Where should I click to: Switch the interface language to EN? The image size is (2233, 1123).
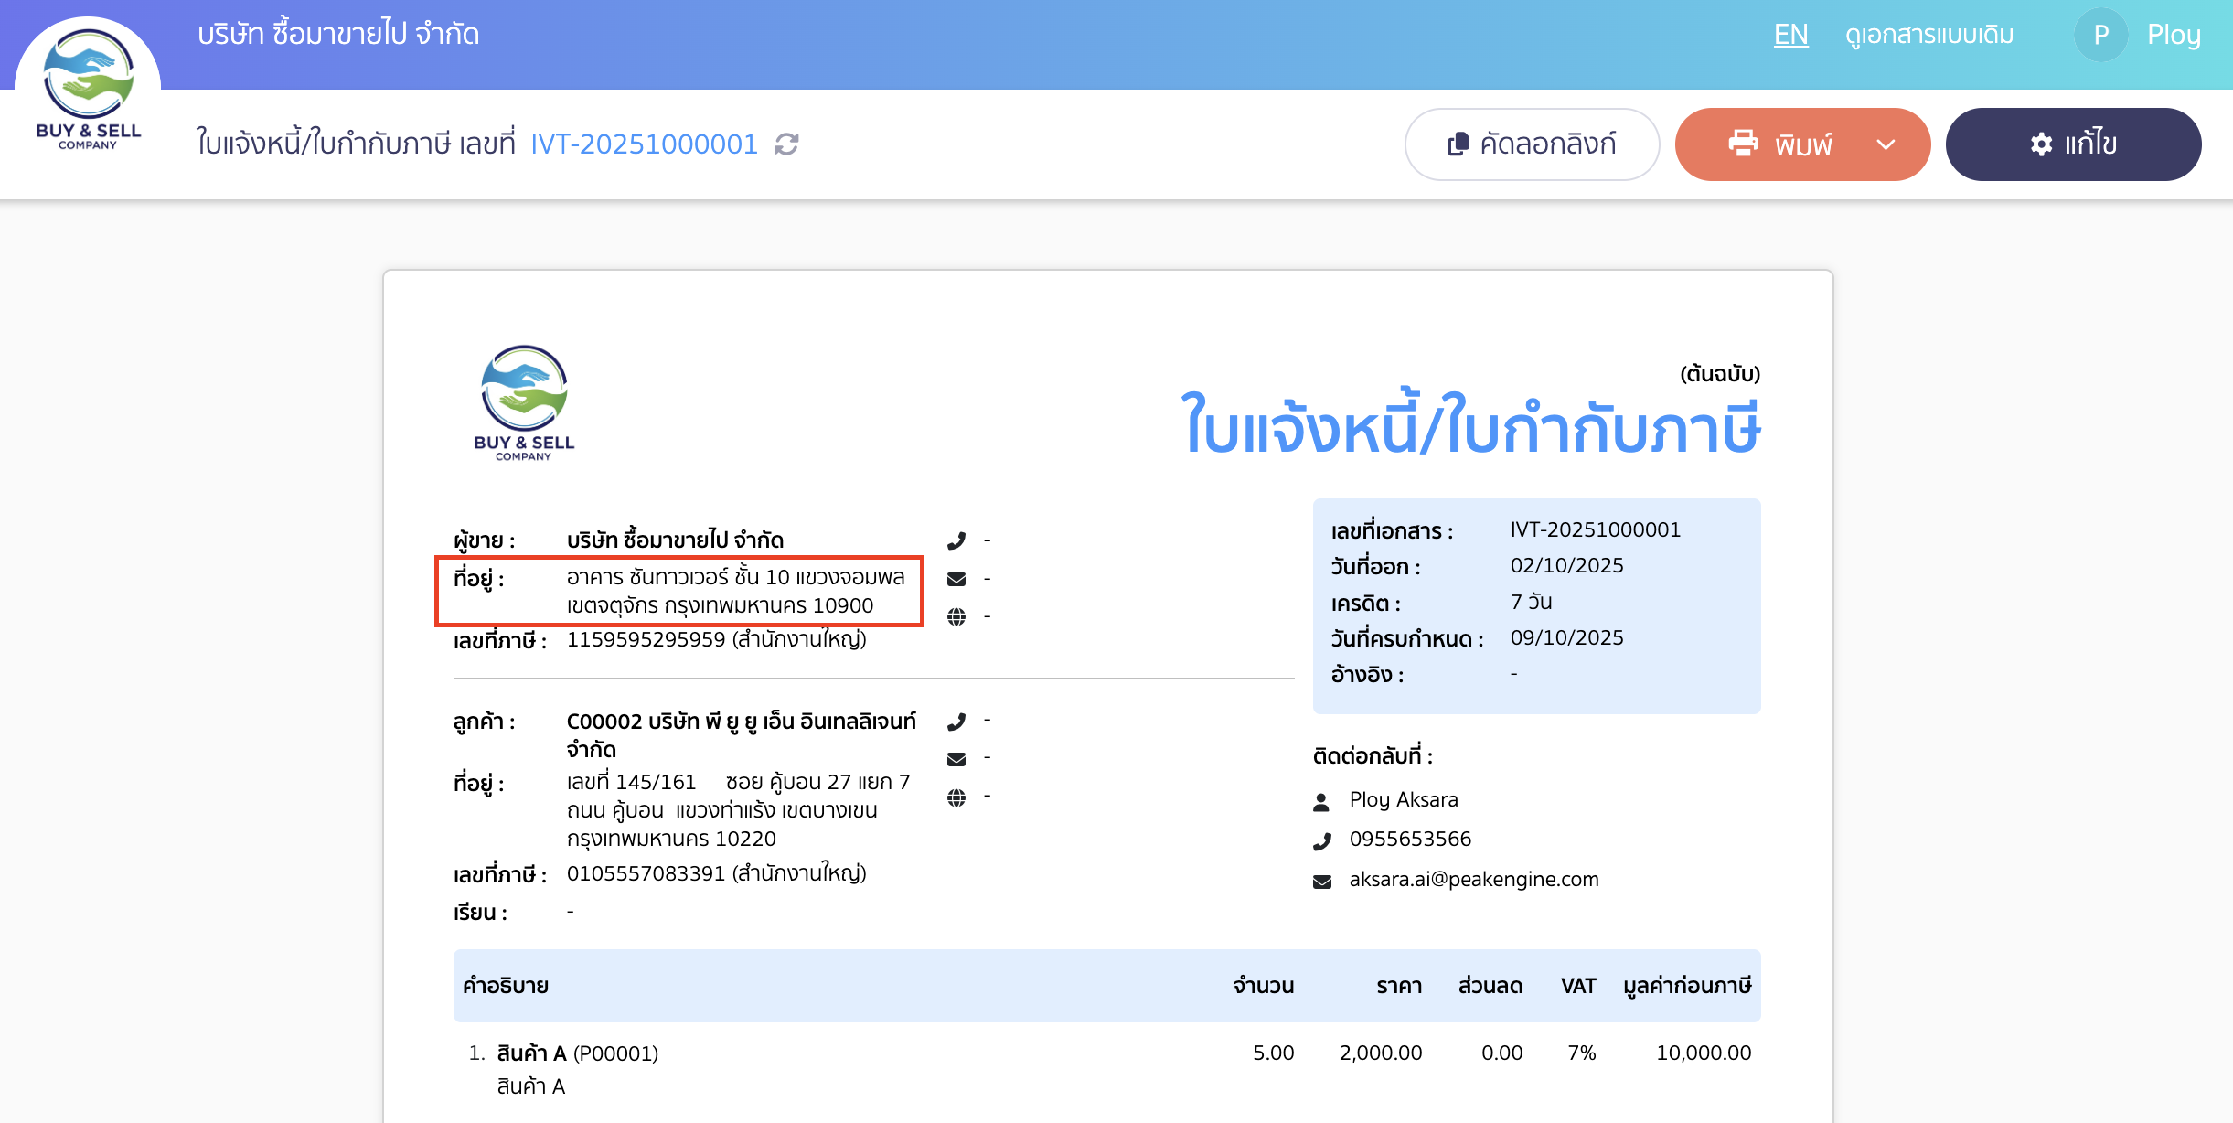pyautogui.click(x=1790, y=34)
